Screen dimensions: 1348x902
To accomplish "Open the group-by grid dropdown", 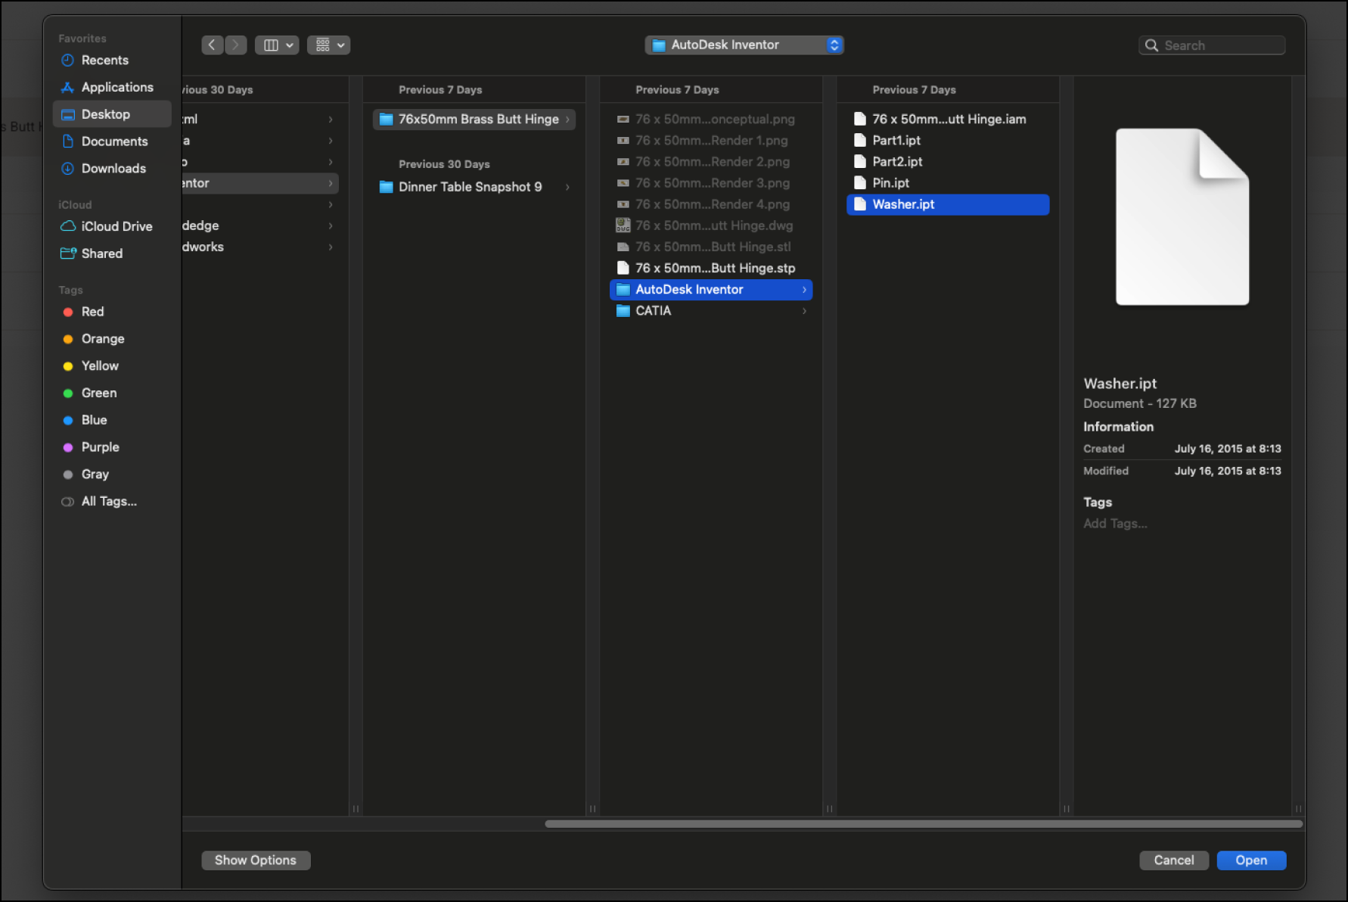I will coord(328,45).
